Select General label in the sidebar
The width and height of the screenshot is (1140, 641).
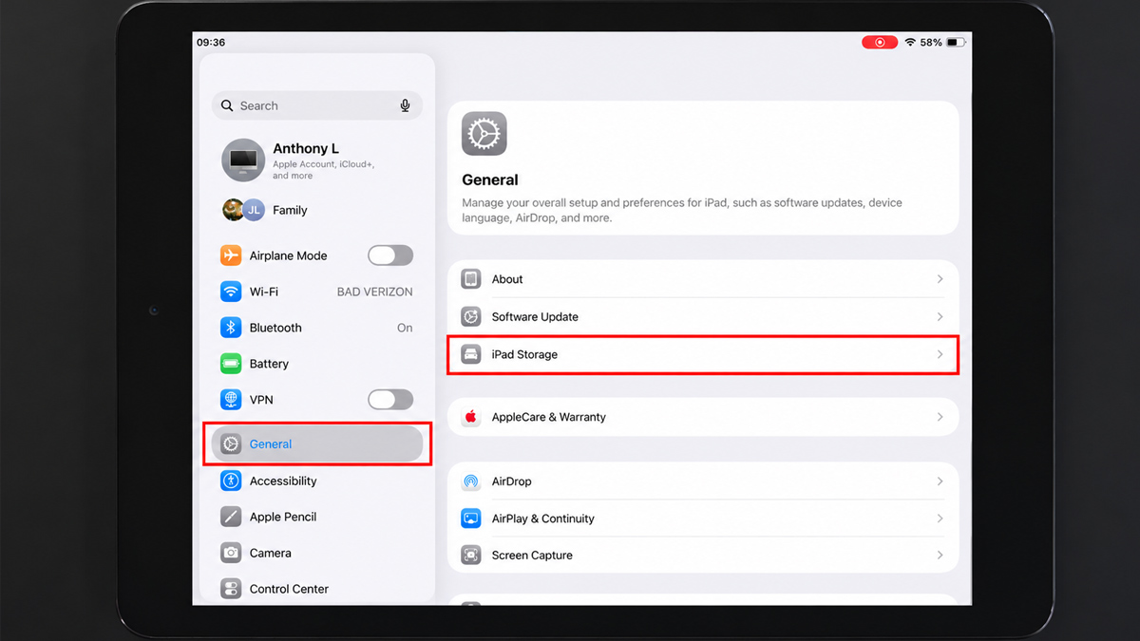coord(271,443)
